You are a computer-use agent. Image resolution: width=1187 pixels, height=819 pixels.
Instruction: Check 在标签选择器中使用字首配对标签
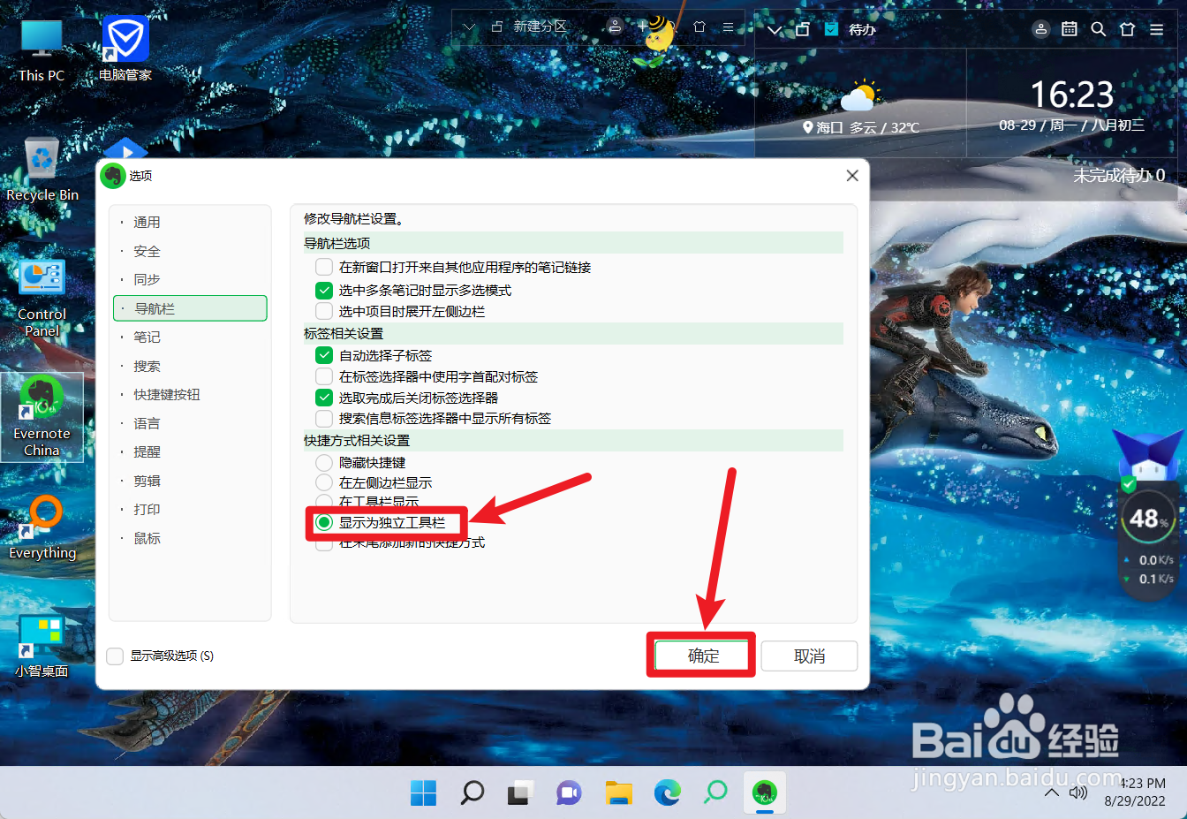[x=324, y=376]
